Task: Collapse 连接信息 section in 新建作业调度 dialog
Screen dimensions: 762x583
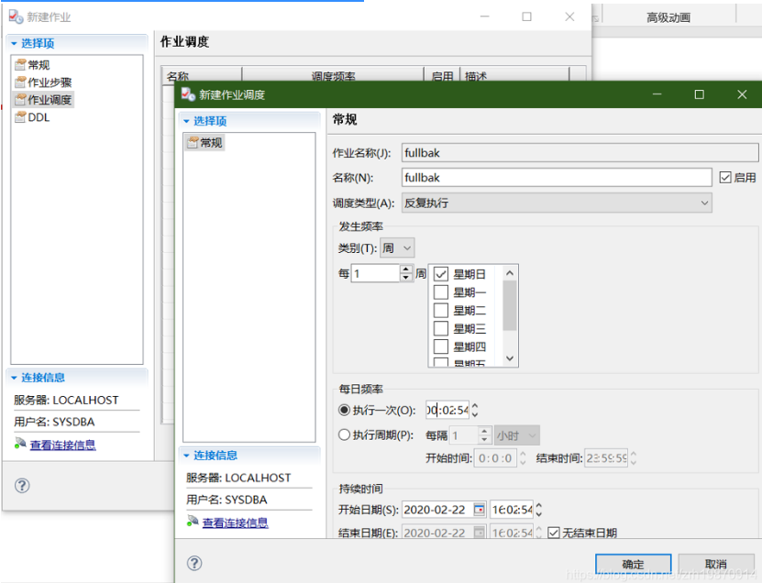Action: [187, 456]
